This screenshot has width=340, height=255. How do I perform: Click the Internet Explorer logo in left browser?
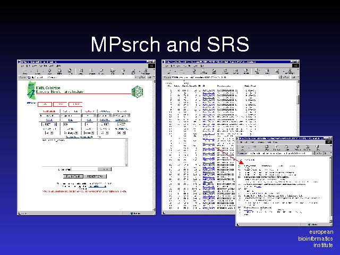[x=151, y=65]
